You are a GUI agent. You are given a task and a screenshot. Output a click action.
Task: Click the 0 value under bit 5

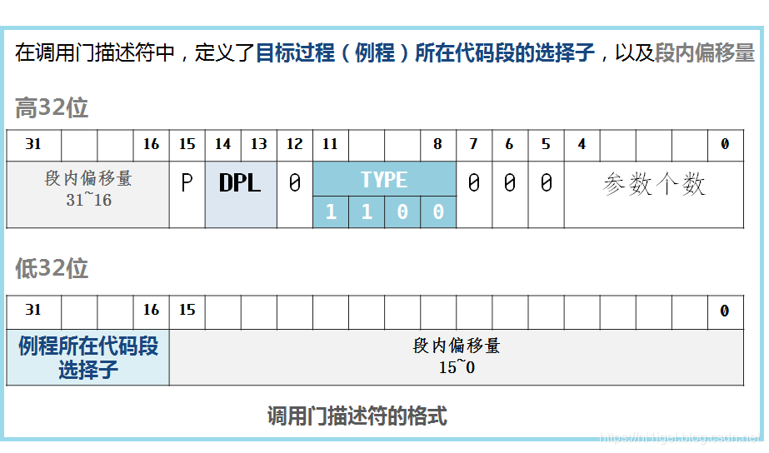(x=546, y=195)
